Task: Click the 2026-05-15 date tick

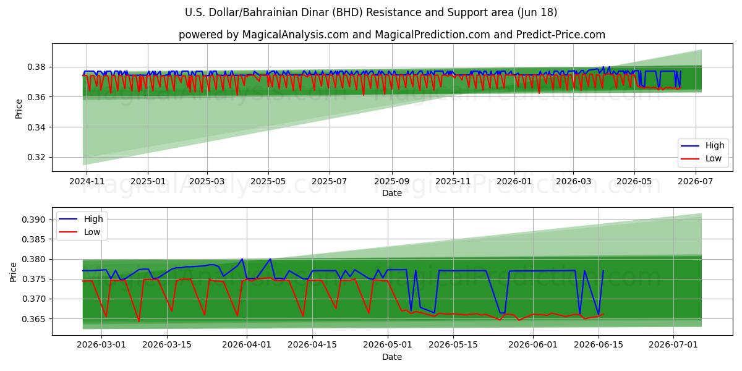Action: (453, 344)
